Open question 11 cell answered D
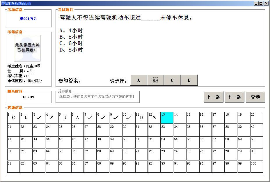The width and height of the screenshot is (270, 182). coord(141,118)
